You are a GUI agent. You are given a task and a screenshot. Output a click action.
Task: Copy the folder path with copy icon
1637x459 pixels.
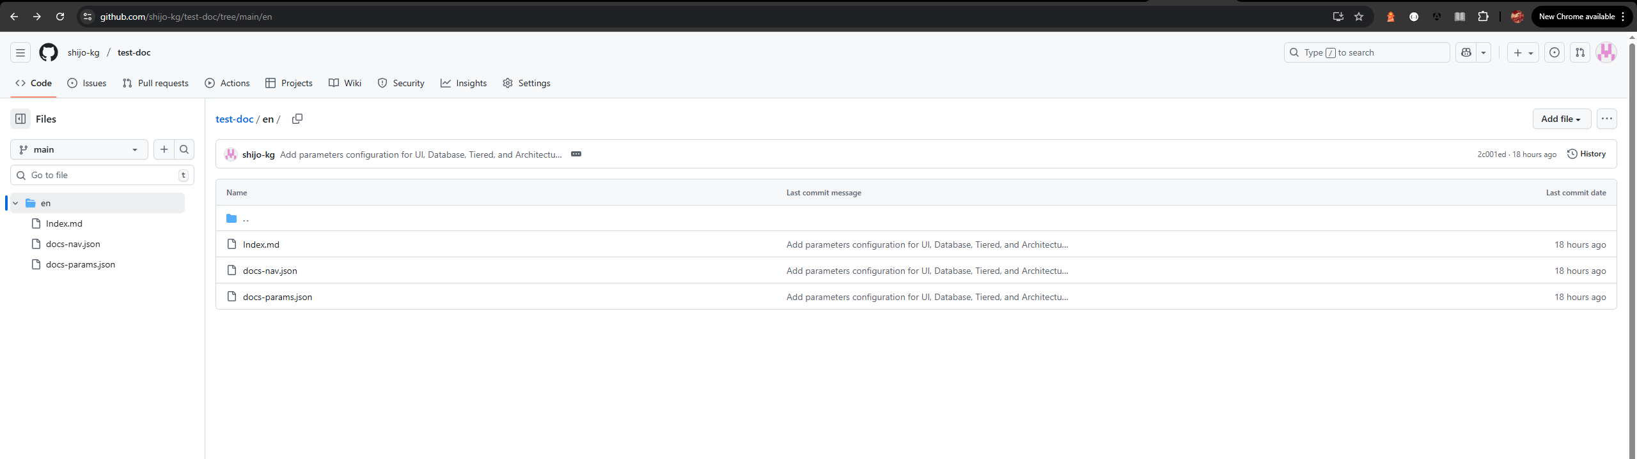click(297, 119)
